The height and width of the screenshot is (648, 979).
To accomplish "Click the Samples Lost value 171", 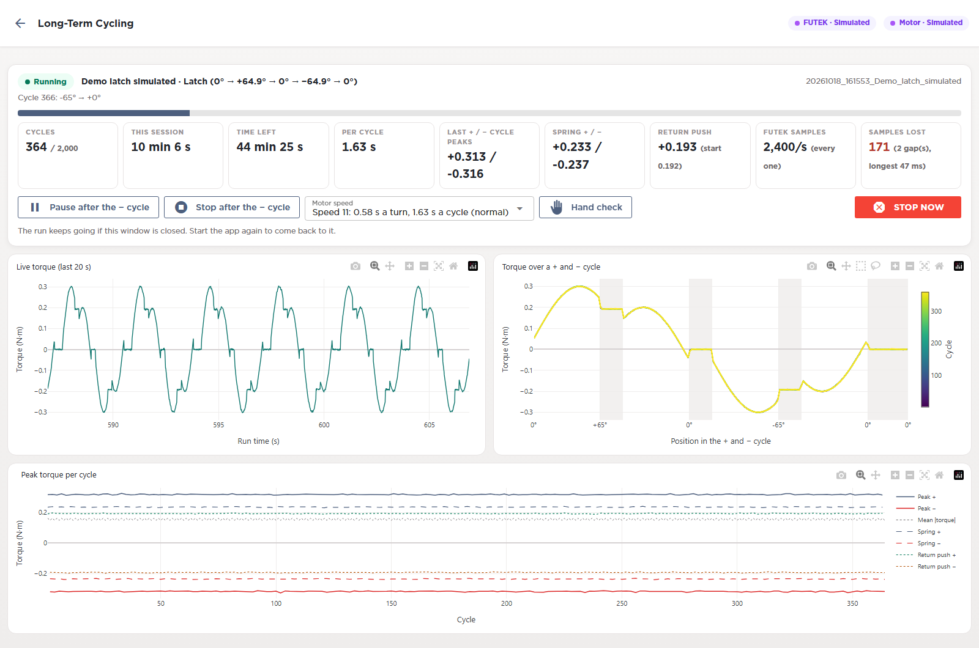I will (x=879, y=147).
